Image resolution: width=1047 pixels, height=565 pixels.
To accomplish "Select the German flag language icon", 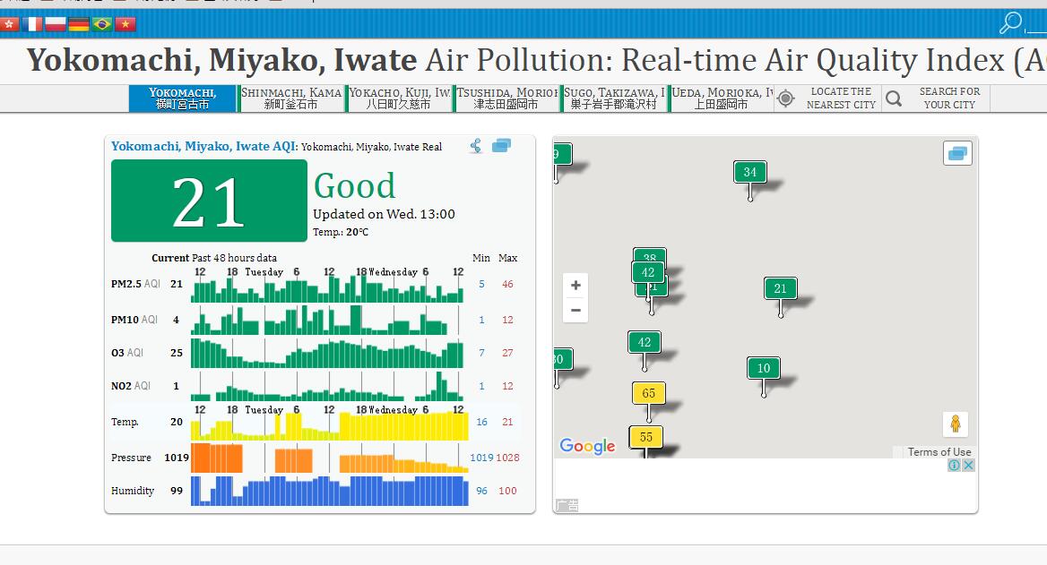I will pyautogui.click(x=79, y=25).
